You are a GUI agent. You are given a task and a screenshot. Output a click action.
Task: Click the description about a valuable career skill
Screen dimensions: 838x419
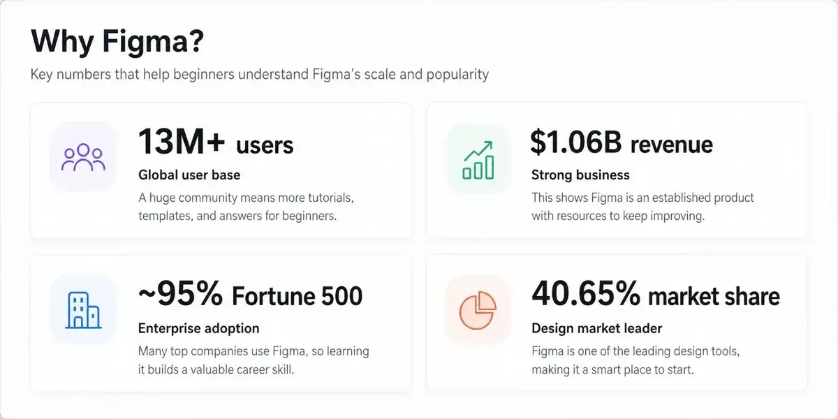click(253, 360)
